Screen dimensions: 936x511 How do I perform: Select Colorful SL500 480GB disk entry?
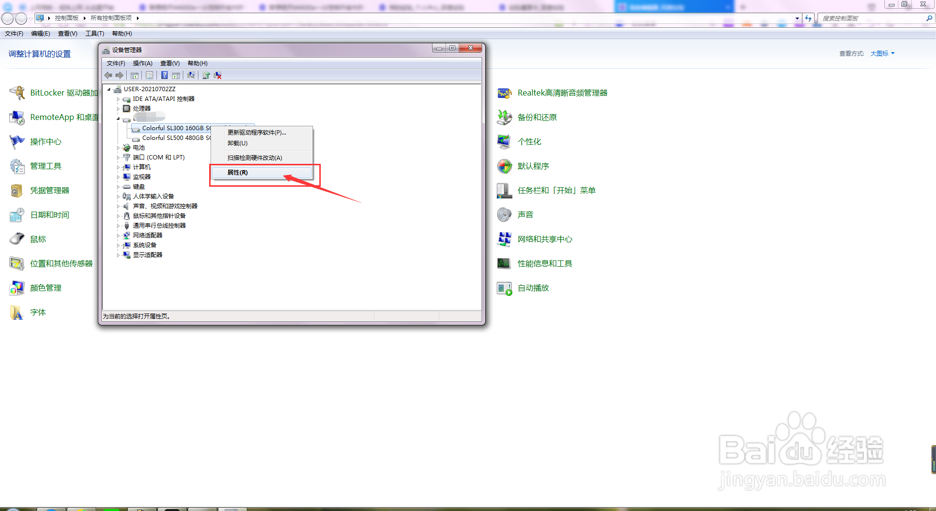[176, 138]
